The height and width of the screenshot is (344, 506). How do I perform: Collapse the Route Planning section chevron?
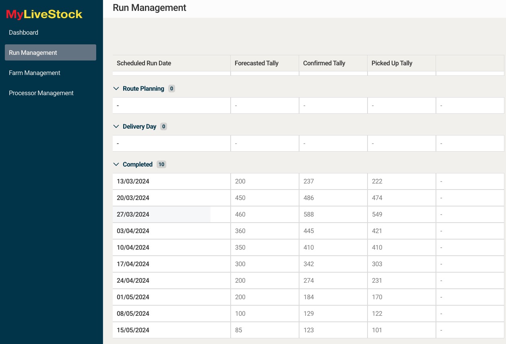(x=116, y=89)
